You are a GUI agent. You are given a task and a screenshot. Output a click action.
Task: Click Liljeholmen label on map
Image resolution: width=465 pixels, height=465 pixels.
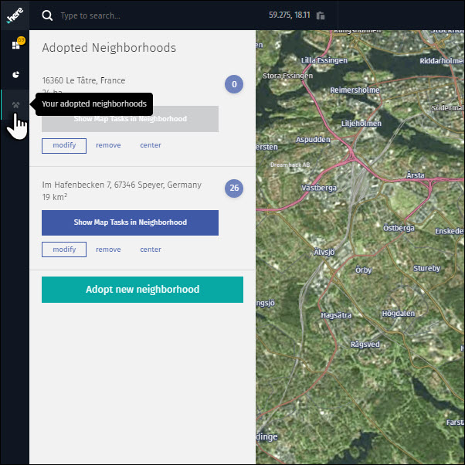click(361, 124)
